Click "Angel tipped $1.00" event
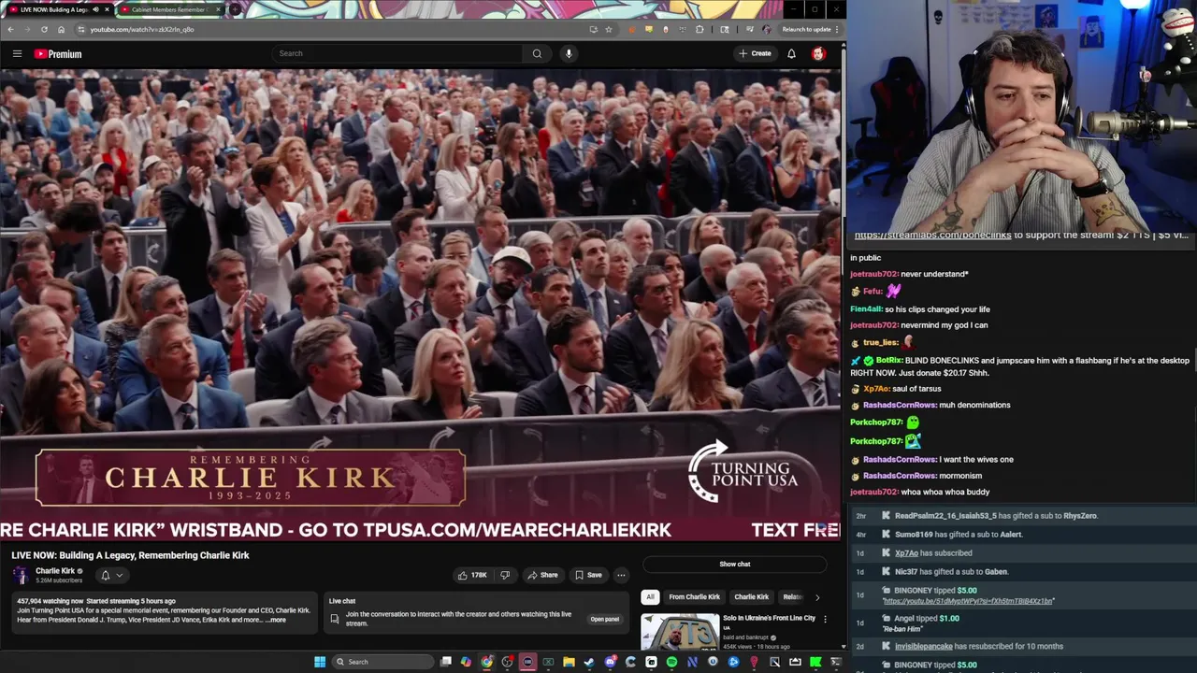The width and height of the screenshot is (1197, 673). pos(927,618)
